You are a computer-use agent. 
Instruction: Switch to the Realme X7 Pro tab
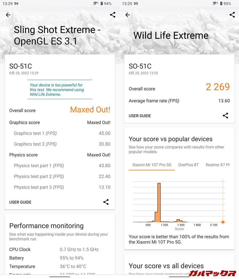coord(218,165)
